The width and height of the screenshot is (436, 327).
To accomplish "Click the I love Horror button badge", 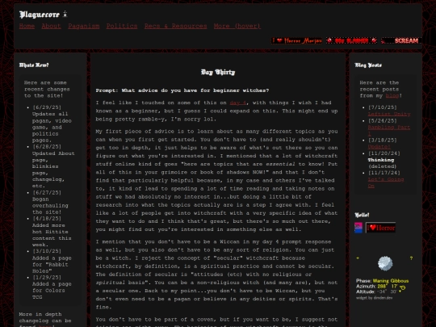I will coord(380,228).
